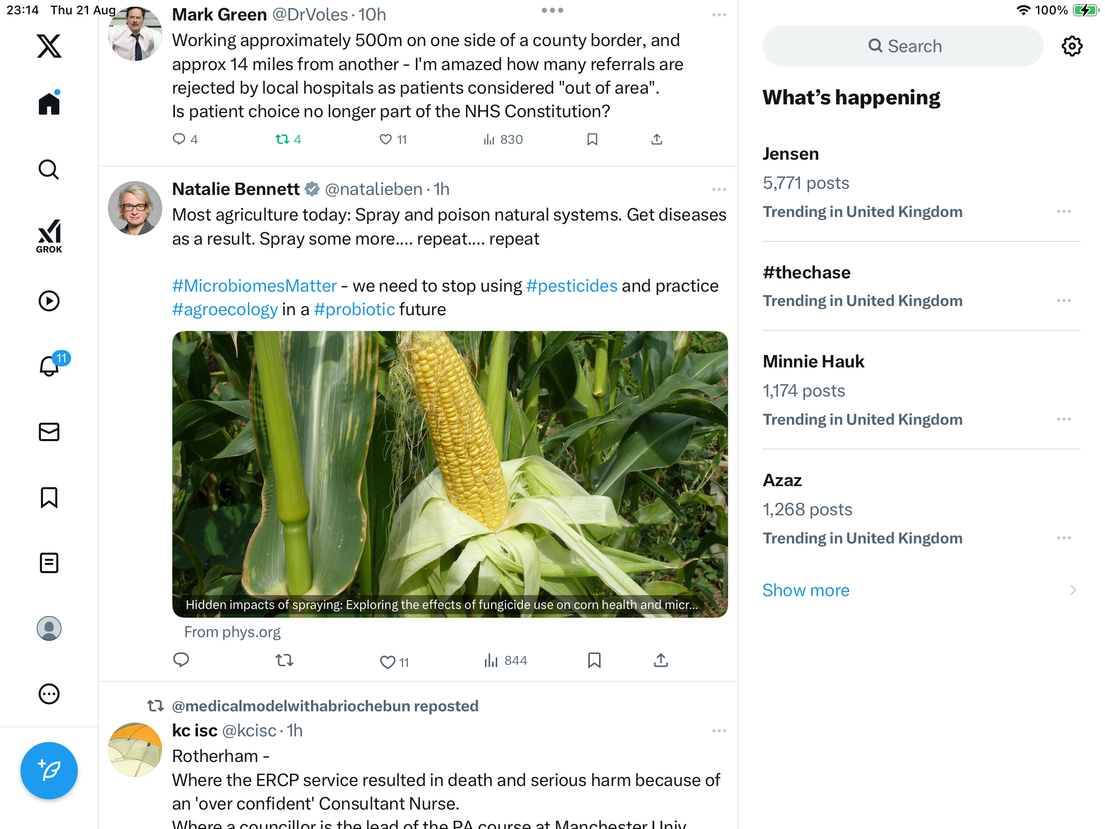Screen dimensions: 1105x829
Task: Share Natalie Bennett's post
Action: 660,661
